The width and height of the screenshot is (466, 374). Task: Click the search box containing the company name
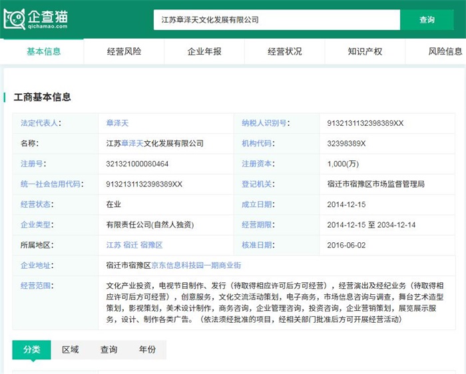[x=277, y=20]
